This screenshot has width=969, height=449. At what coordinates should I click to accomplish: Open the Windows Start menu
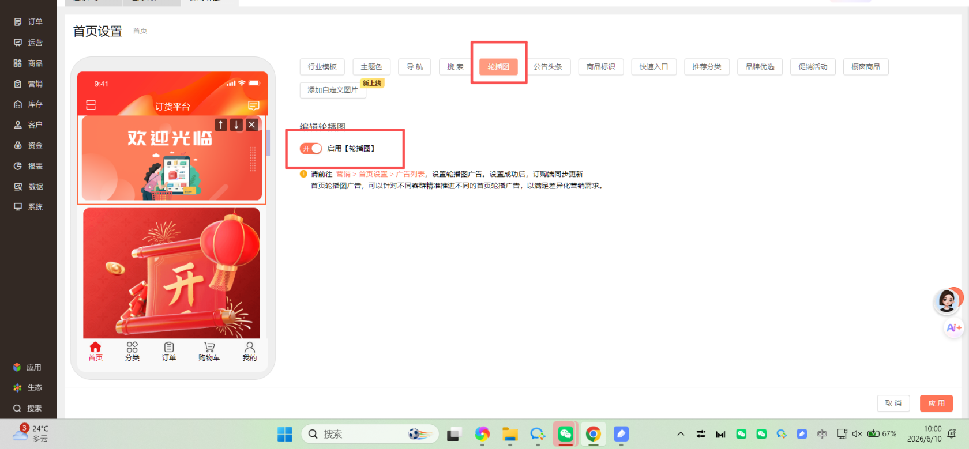point(285,434)
